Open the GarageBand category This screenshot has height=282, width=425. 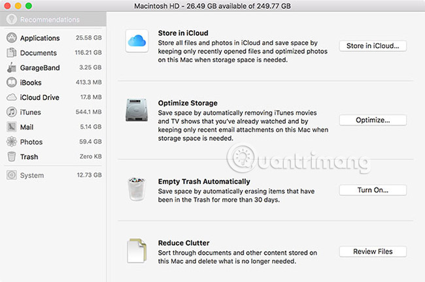pyautogui.click(x=54, y=67)
